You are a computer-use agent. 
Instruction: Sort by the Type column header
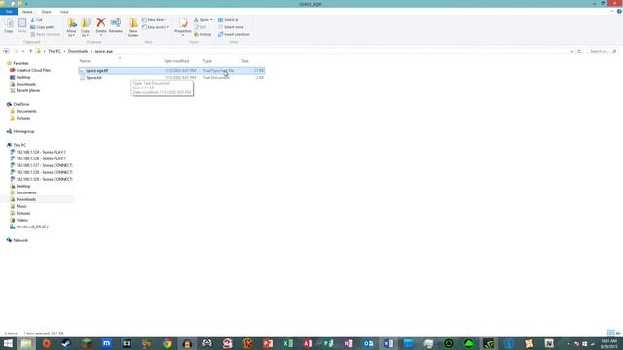(207, 61)
